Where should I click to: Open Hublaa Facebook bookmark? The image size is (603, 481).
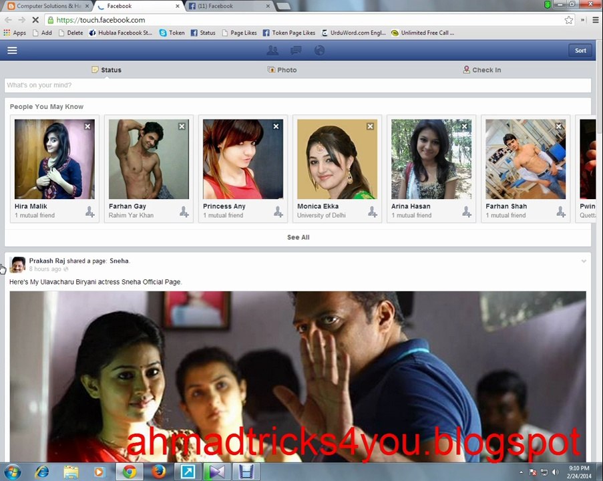click(120, 33)
